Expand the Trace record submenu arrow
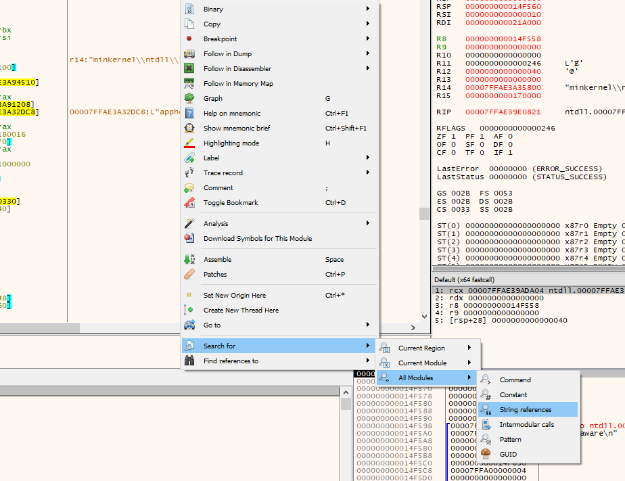This screenshot has width=625, height=481. click(368, 172)
